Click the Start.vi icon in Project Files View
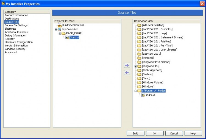Image resolution: width=206 pixels, height=139 pixels. point(67,37)
